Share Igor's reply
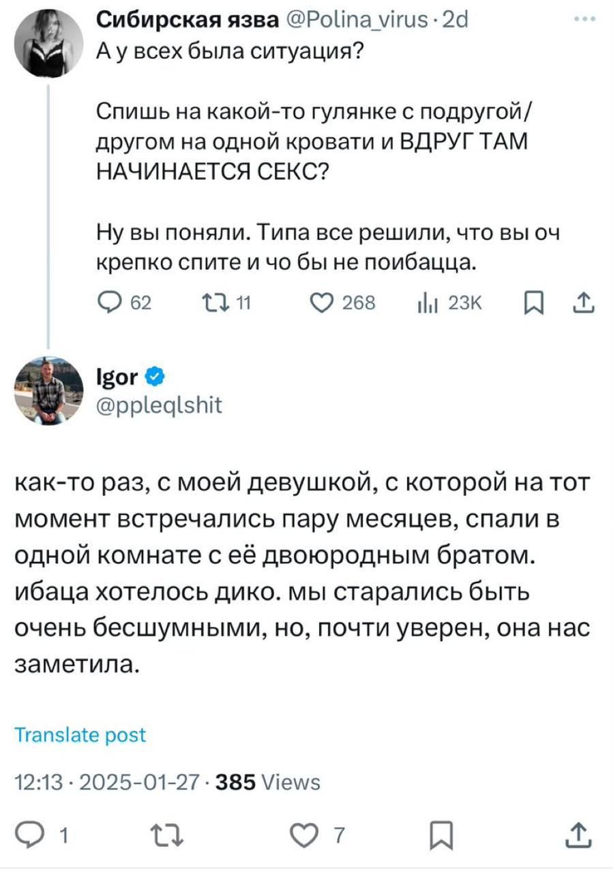Screen dimensions: 613x872 click(x=579, y=834)
